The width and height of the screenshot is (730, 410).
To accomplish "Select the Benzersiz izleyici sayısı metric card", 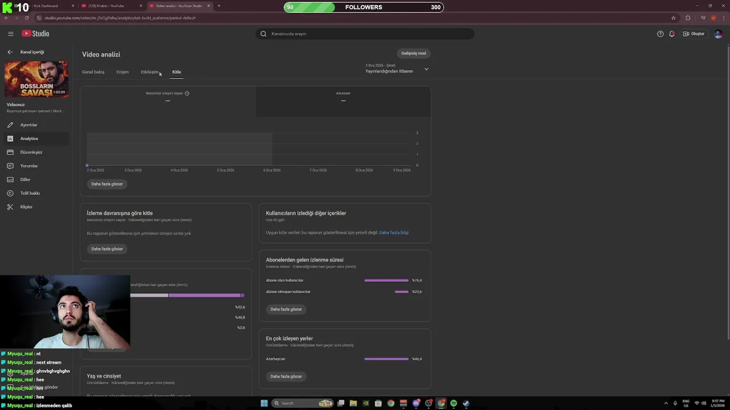I will click(x=168, y=101).
